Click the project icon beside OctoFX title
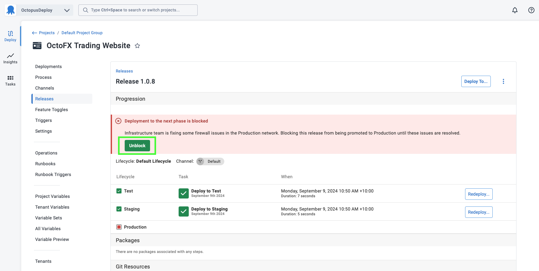Screen dimensions: 539x271 pos(37,46)
